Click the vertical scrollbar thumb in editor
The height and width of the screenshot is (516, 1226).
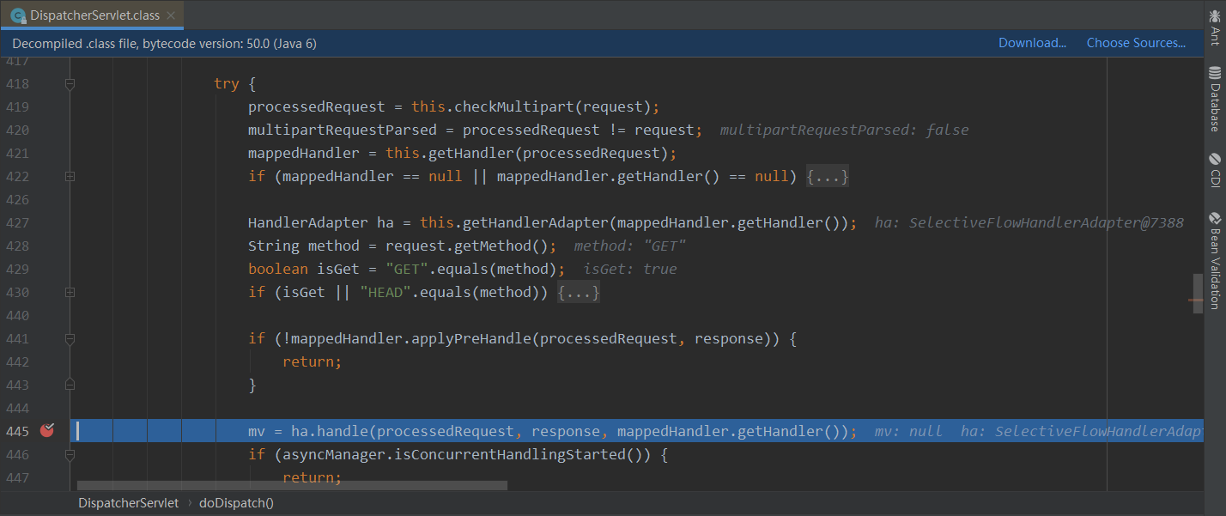pos(1197,294)
